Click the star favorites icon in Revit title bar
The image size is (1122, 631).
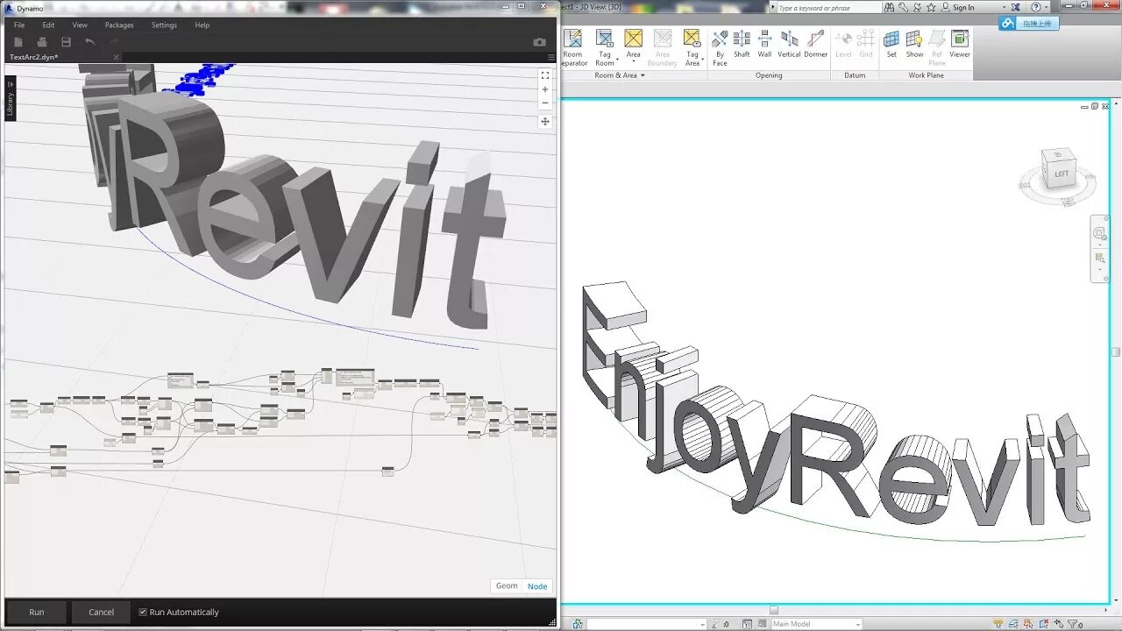coord(931,7)
